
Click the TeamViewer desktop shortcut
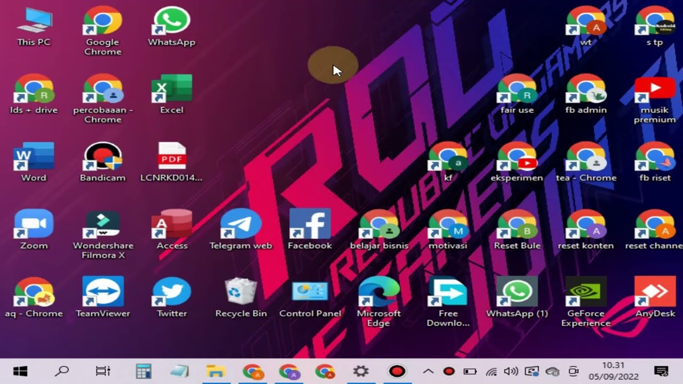coord(102,298)
